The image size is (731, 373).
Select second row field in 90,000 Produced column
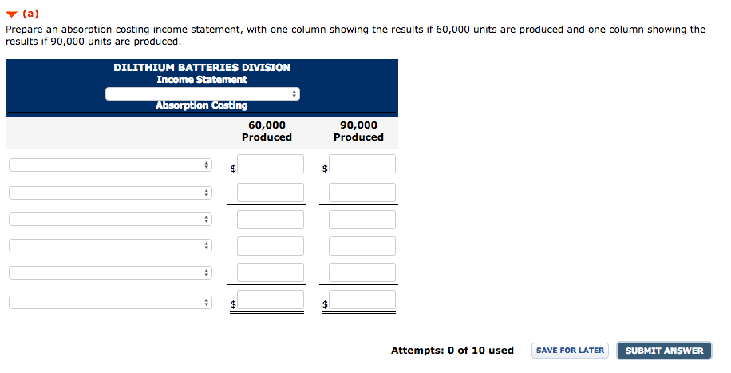pos(362,192)
